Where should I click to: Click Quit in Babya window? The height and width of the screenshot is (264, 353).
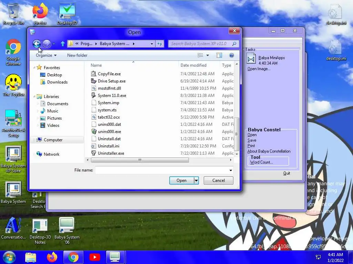click(286, 173)
